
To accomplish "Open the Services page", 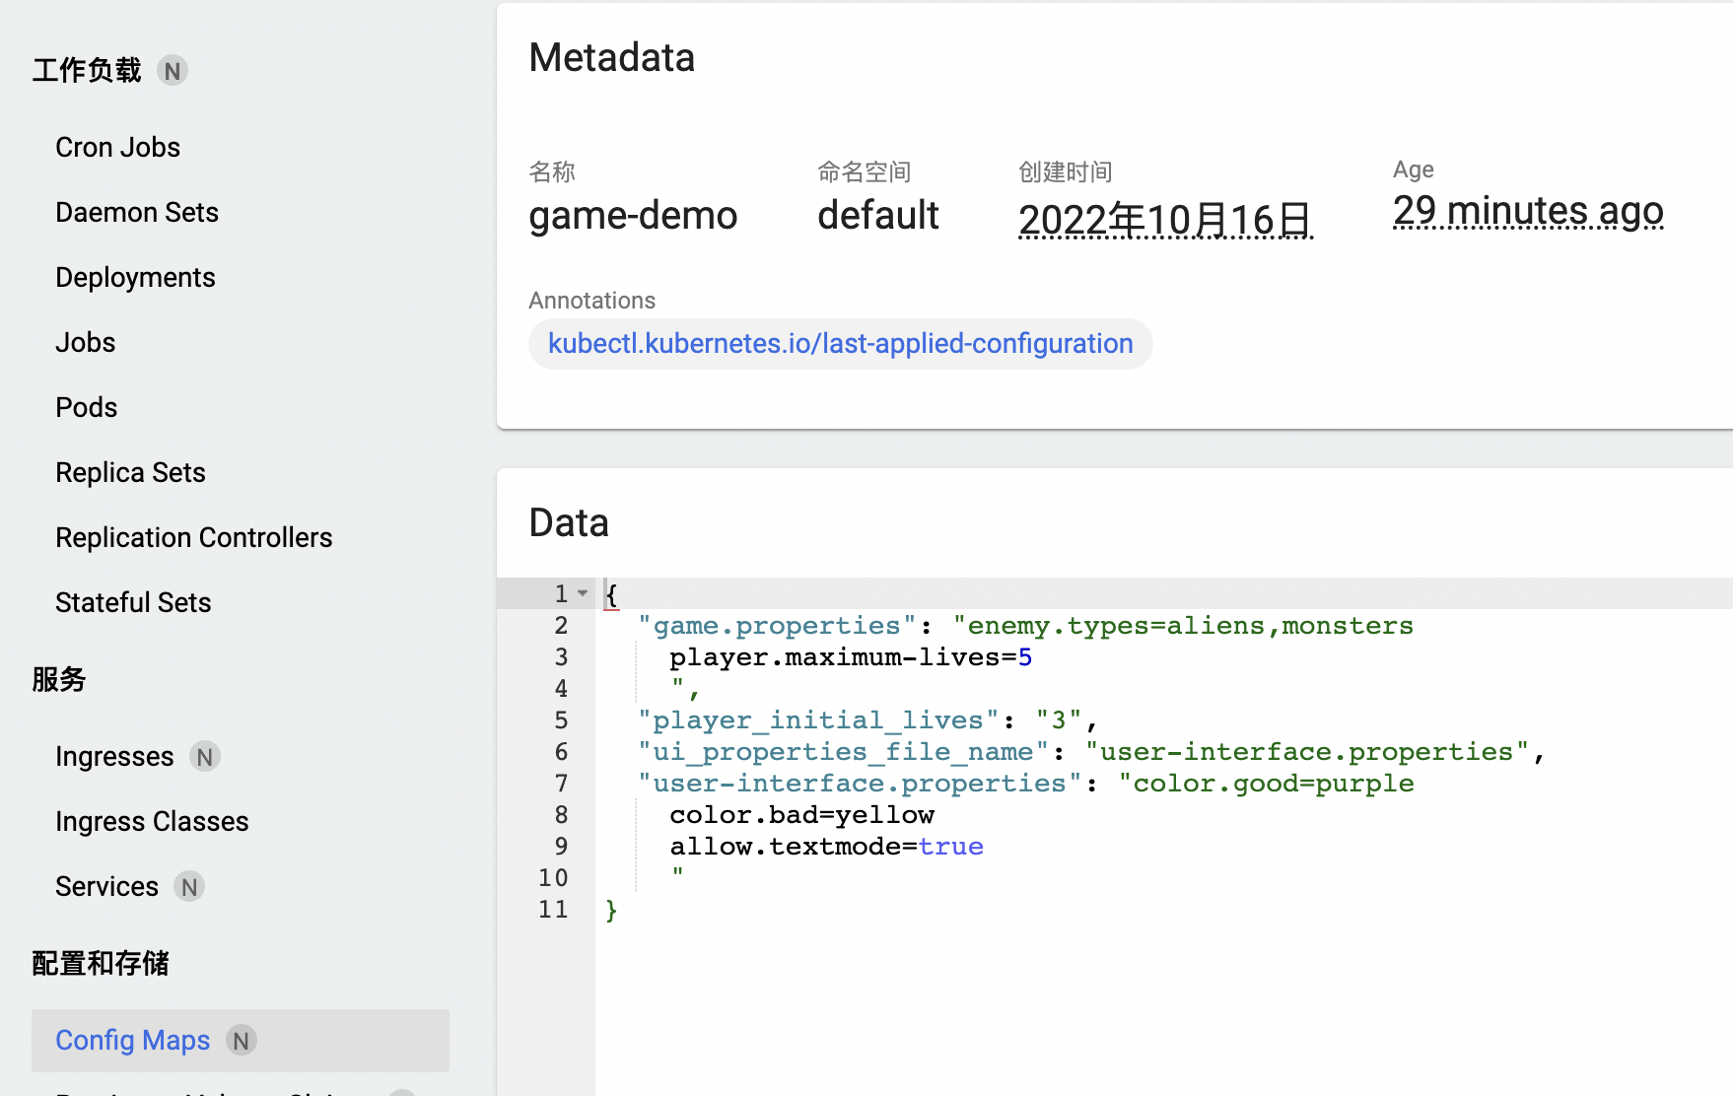I will [106, 886].
